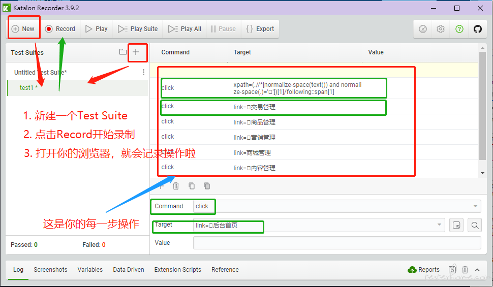
Task: Start recording with the Record button
Action: (x=60, y=29)
